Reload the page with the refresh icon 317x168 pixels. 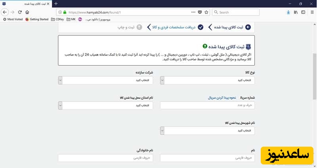(x=20, y=12)
